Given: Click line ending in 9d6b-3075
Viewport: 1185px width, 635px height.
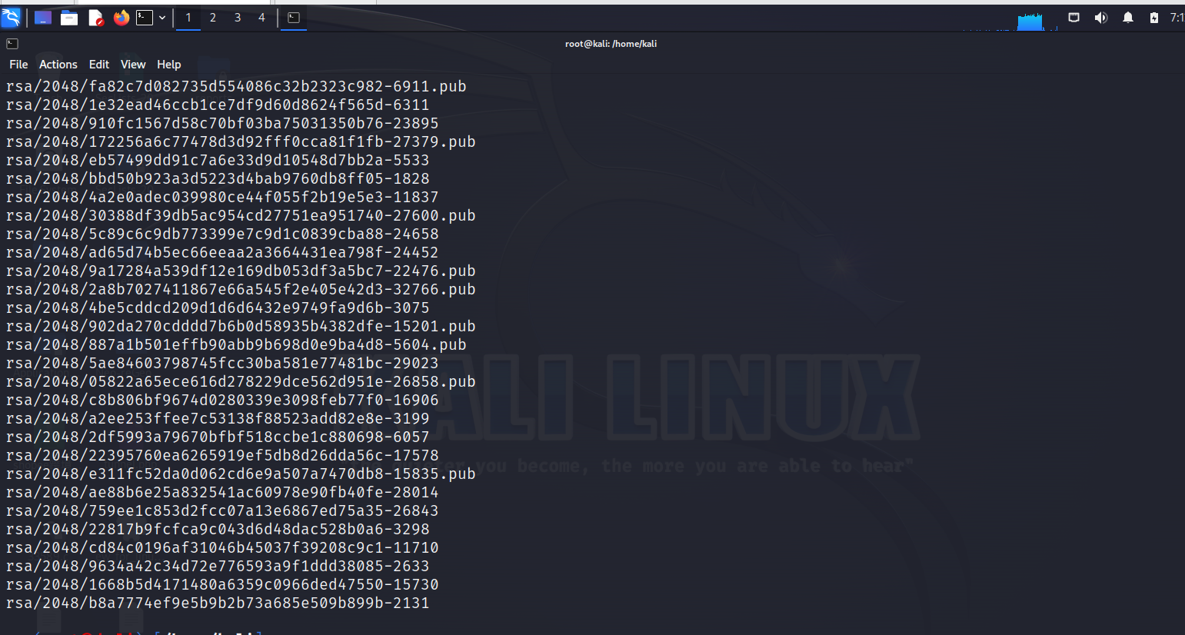Looking at the screenshot, I should (x=218, y=308).
